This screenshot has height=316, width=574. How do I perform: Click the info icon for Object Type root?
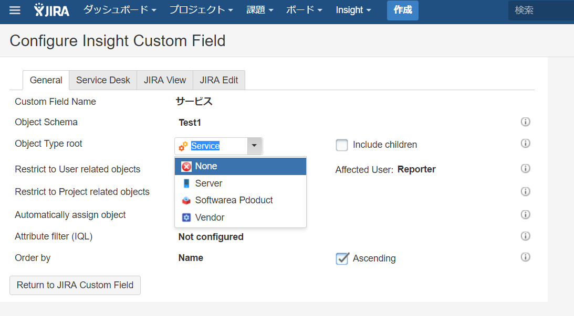pyautogui.click(x=525, y=143)
